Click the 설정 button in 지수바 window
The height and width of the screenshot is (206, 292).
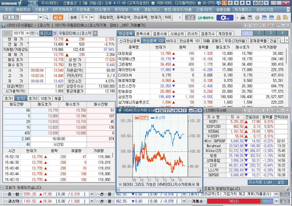tap(281, 182)
